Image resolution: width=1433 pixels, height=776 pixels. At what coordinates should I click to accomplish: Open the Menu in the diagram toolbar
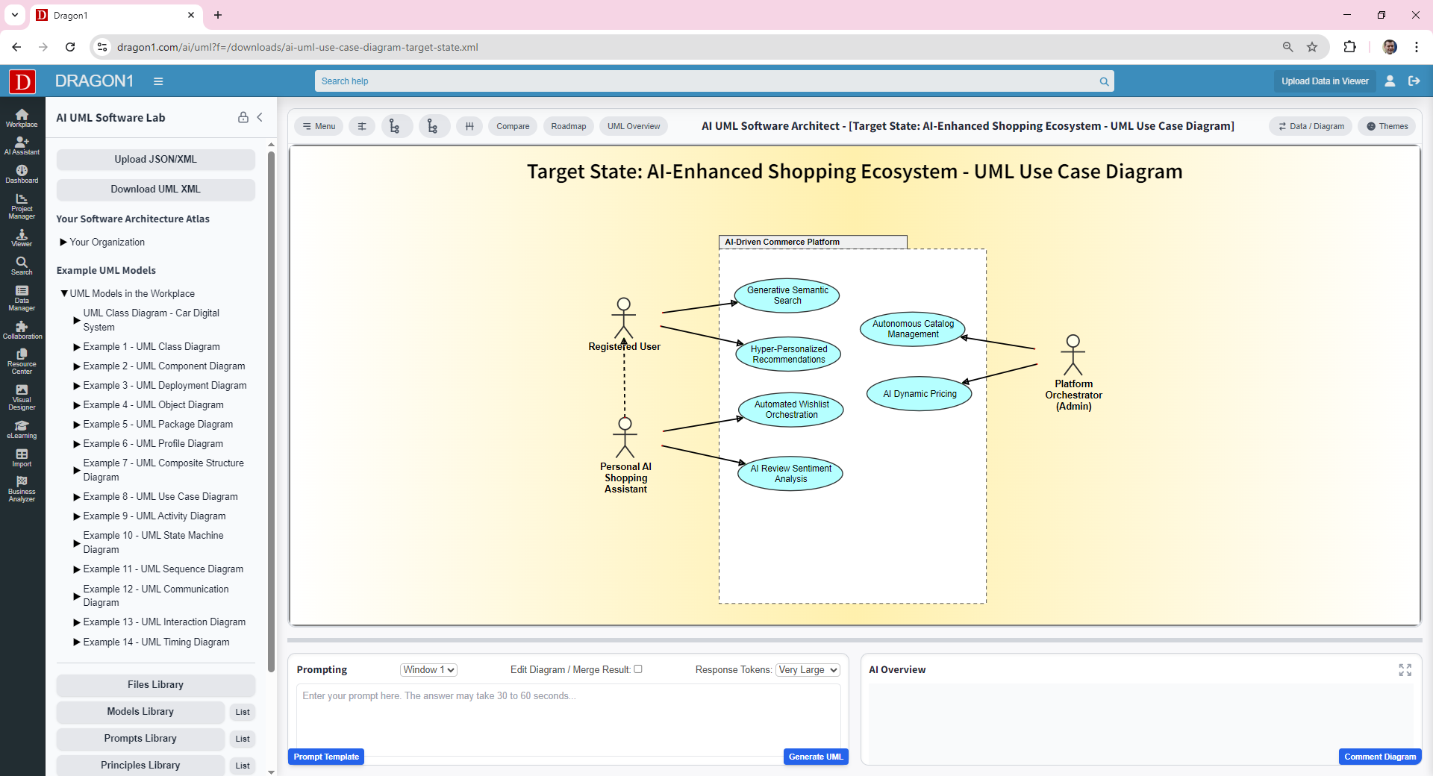[319, 126]
